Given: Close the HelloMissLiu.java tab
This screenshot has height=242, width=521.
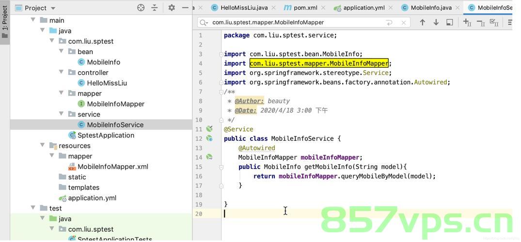Looking at the screenshot, I should (274, 8).
